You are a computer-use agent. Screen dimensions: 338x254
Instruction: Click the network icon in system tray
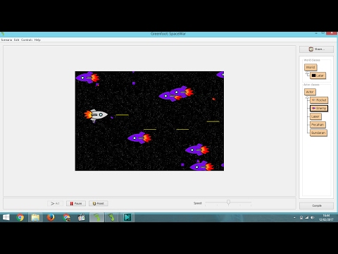tap(307, 218)
